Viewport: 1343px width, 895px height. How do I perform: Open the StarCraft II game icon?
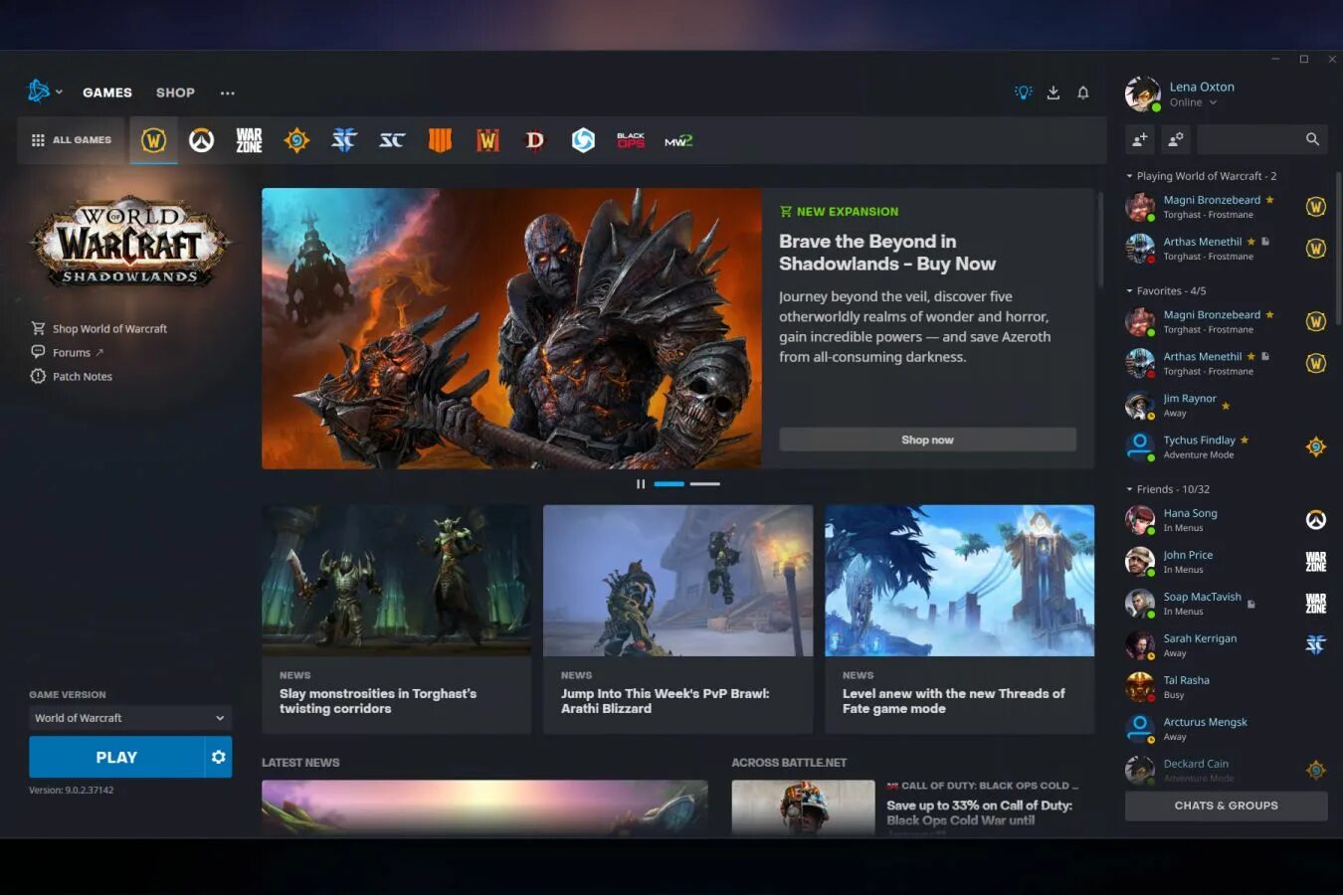(344, 140)
